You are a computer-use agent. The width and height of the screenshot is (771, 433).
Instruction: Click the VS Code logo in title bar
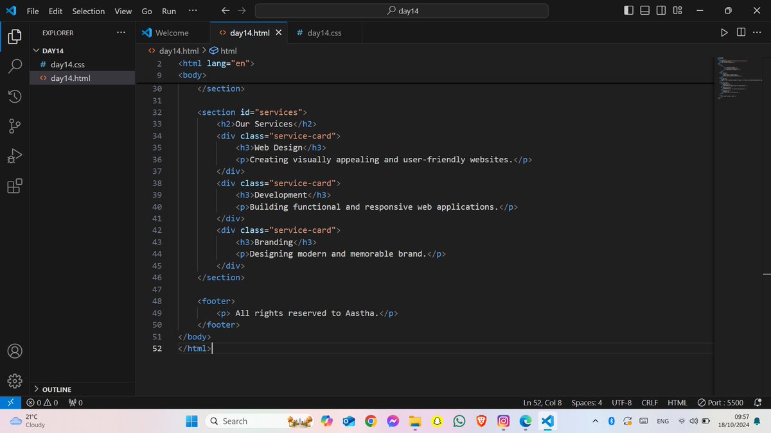10,11
